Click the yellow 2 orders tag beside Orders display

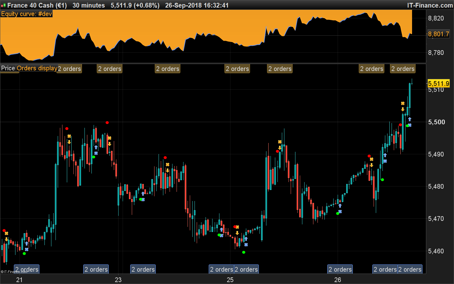click(x=69, y=69)
